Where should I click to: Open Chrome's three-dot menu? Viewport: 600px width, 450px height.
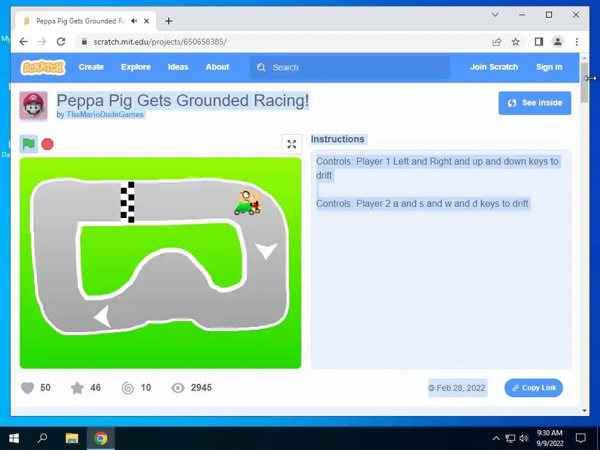pos(577,42)
